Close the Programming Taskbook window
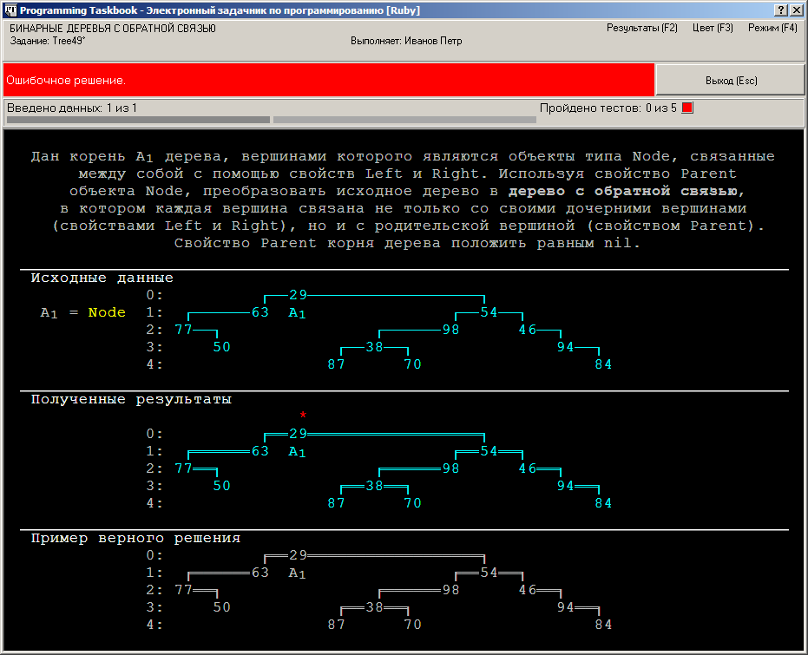The width and height of the screenshot is (808, 655). 796,10
